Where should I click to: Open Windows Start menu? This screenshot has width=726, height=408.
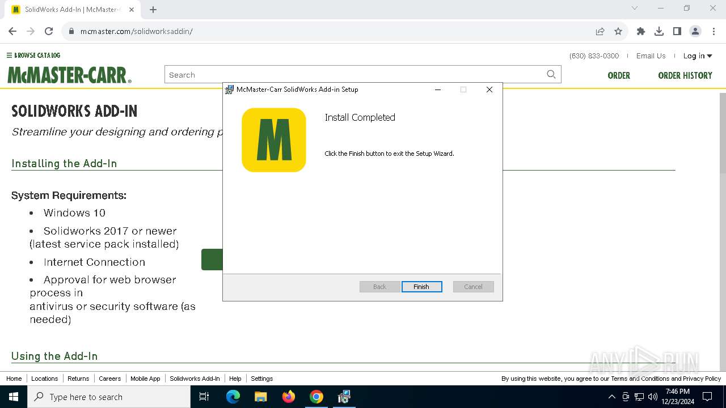coord(14,397)
